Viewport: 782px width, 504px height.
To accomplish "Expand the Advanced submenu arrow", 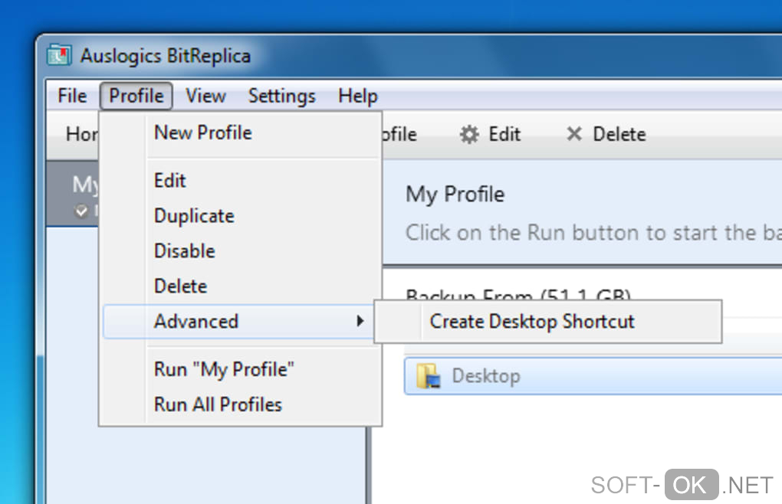I will click(x=360, y=321).
